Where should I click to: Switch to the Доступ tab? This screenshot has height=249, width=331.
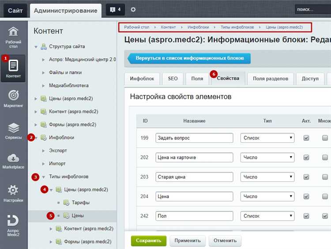(310, 79)
